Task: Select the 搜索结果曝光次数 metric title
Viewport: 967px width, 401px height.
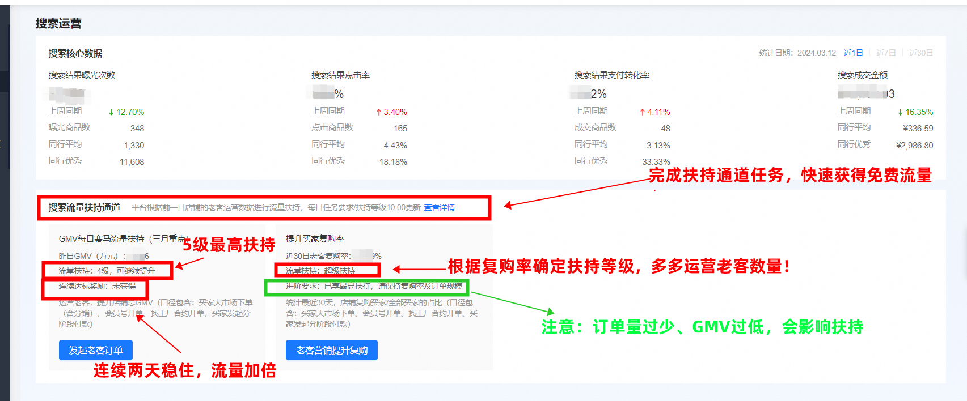Action: (82, 75)
